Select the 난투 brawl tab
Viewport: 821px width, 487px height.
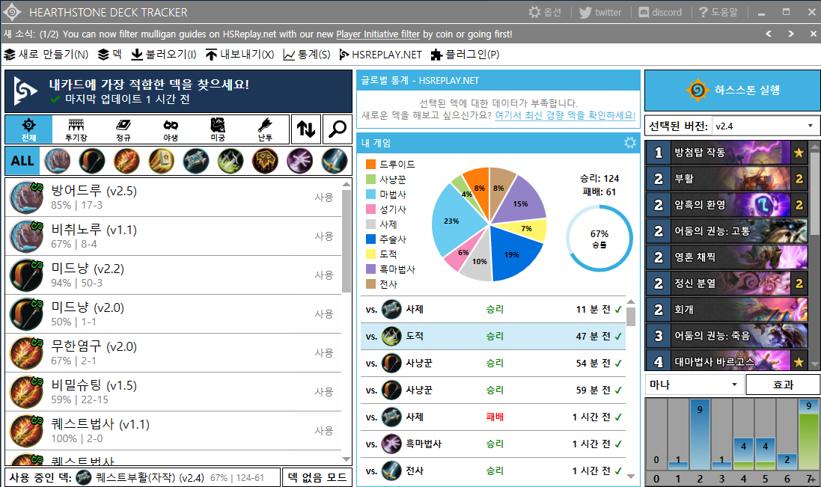(265, 129)
